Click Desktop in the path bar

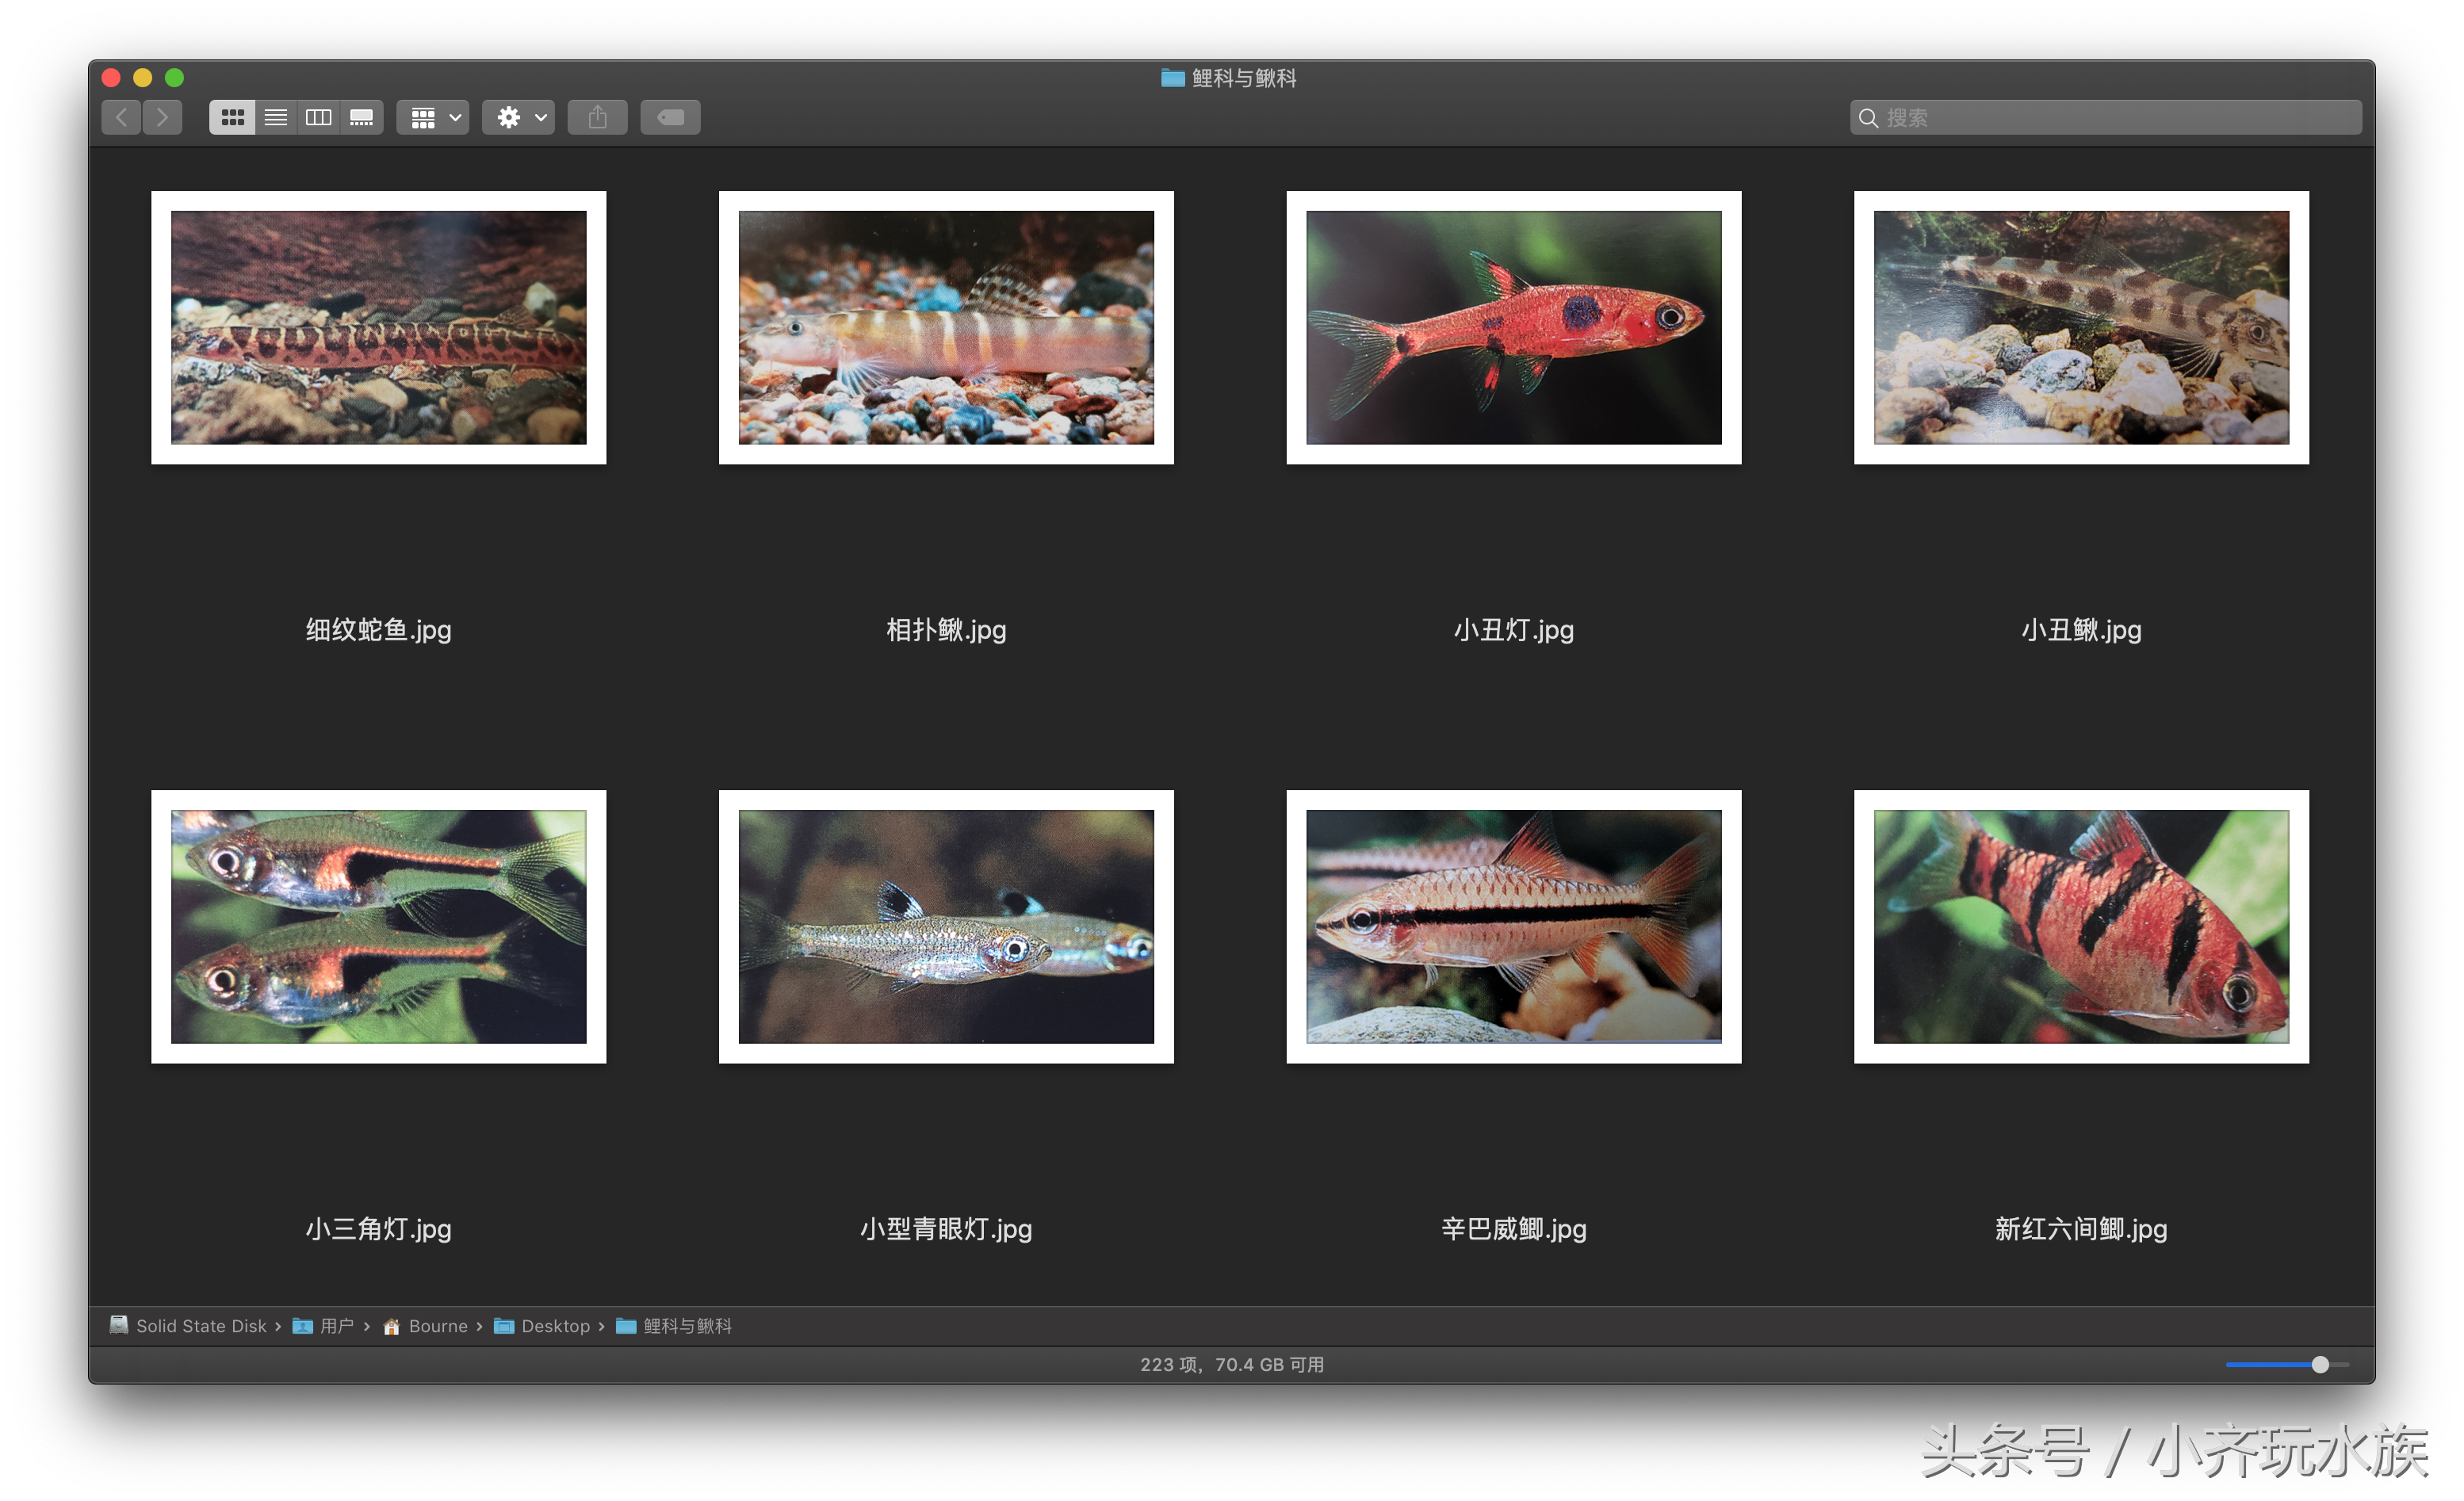[x=542, y=1326]
